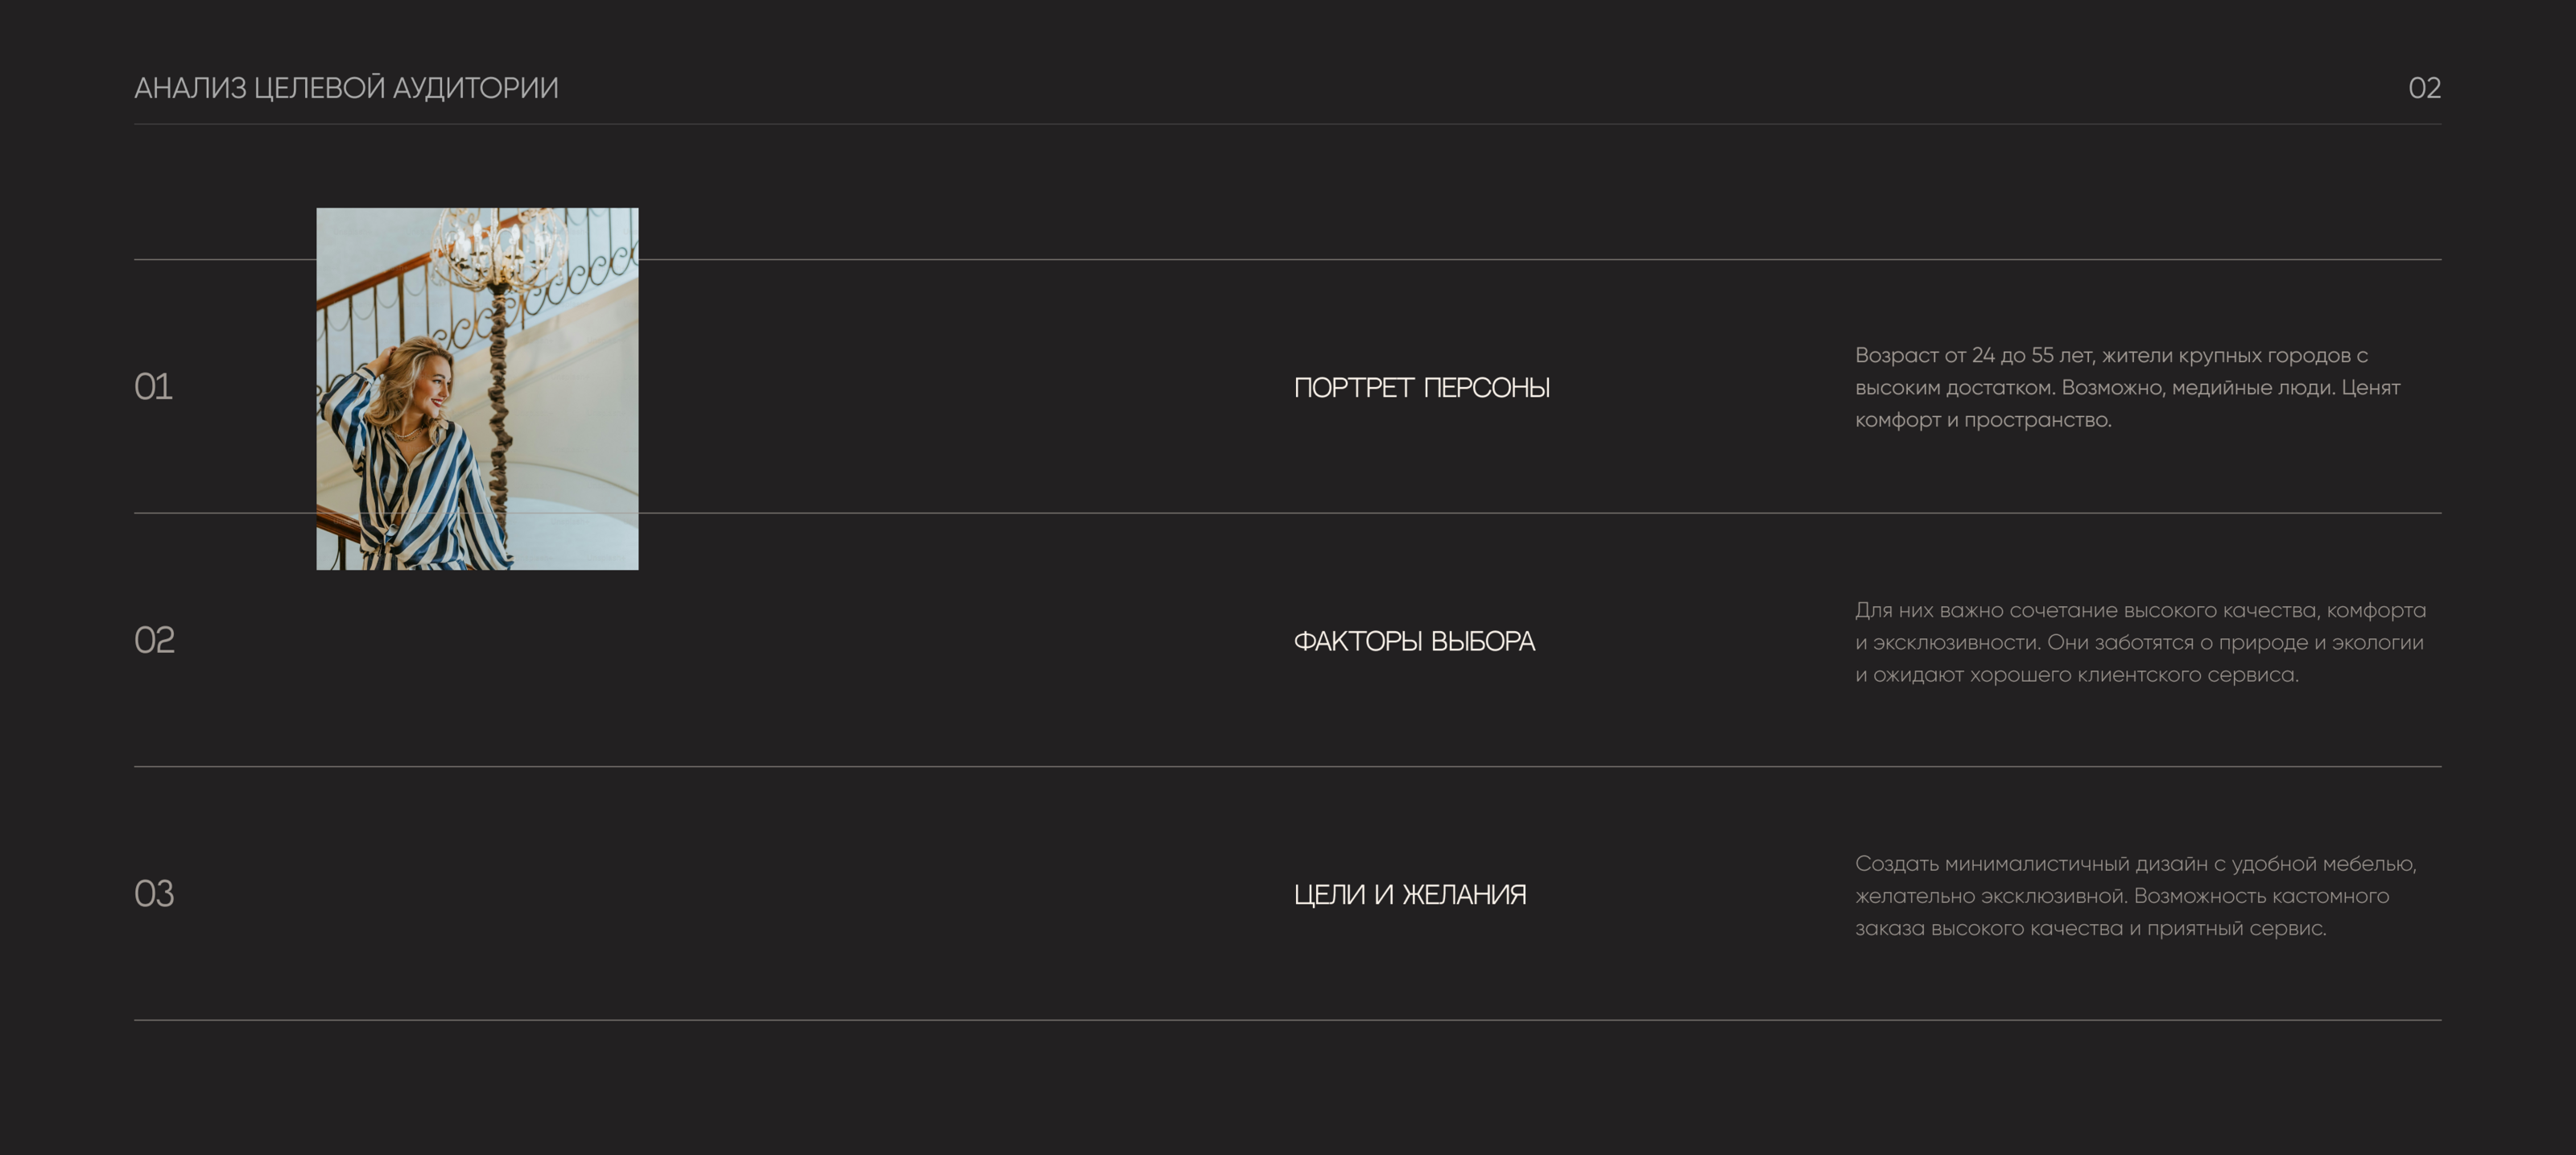Click page number 02 in the header

tap(2424, 88)
